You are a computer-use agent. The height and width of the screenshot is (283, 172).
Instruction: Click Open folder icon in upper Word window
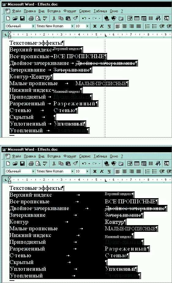click(x=15, y=18)
